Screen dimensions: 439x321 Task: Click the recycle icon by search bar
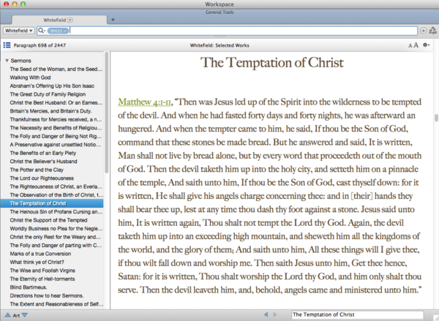click(x=433, y=31)
